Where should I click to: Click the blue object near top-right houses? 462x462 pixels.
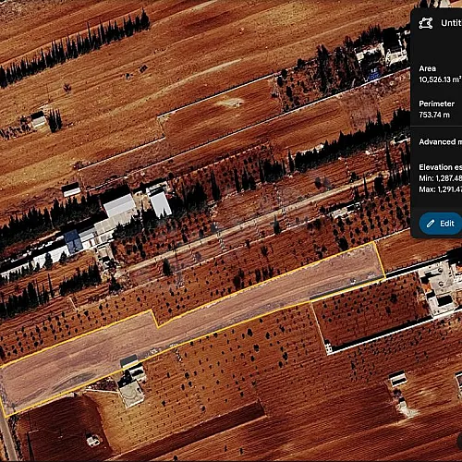click(373, 75)
